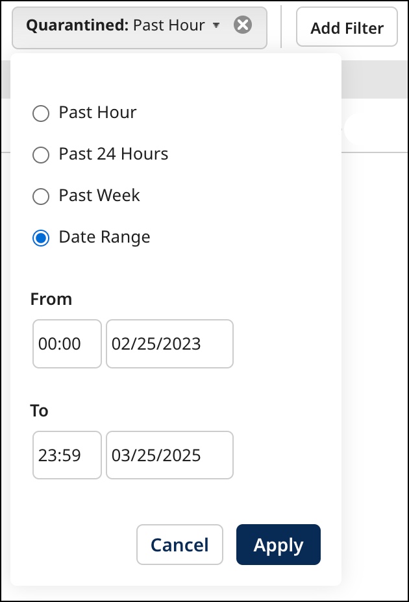Cancel the filter changes
This screenshot has width=409, height=602.
click(x=180, y=545)
